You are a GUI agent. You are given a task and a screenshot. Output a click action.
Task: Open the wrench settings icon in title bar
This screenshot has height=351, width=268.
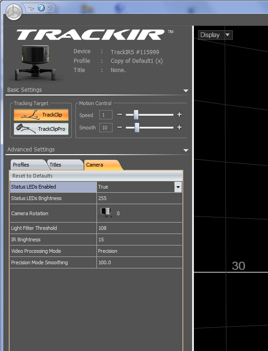tap(31, 8)
